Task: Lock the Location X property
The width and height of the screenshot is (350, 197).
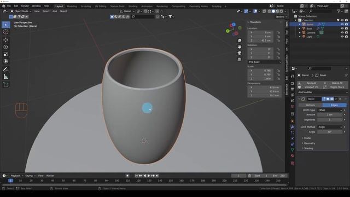Action: click(x=278, y=33)
